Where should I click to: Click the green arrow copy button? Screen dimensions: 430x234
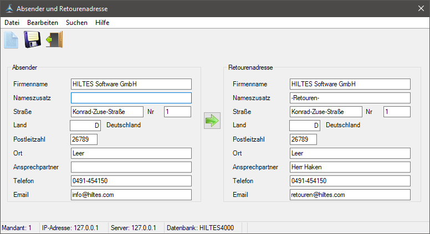(212, 120)
